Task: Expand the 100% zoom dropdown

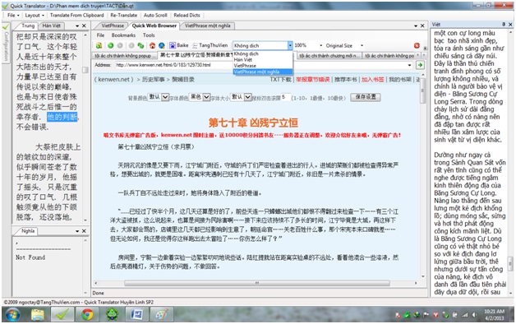Action: 320,45
